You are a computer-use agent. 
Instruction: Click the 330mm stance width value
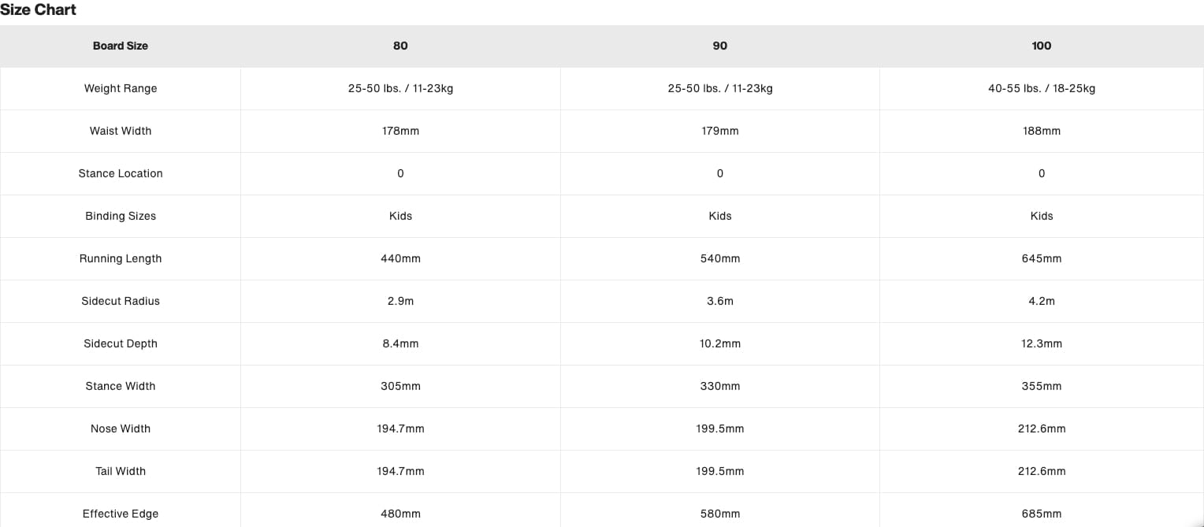point(719,386)
